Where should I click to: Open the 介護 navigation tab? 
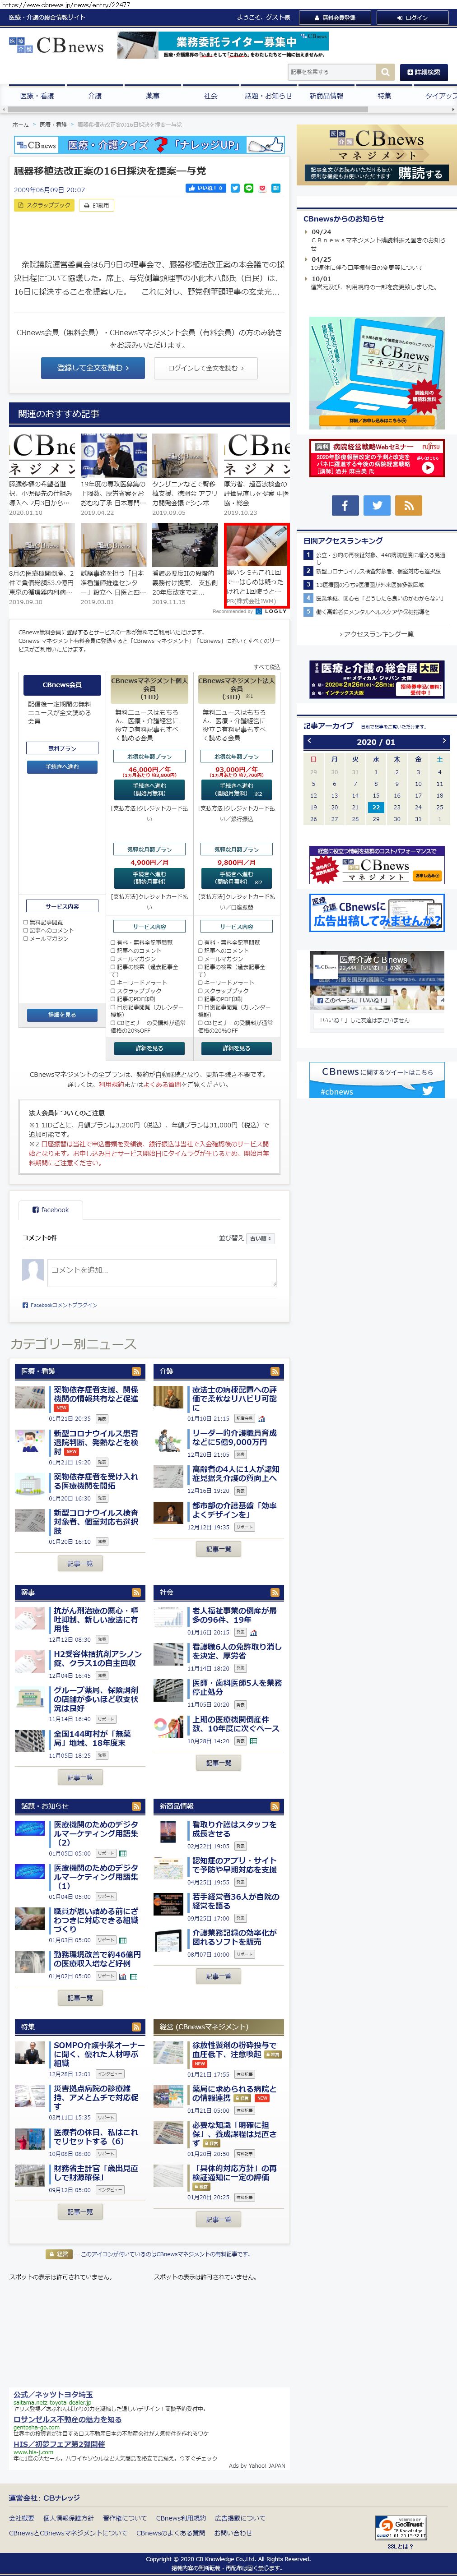pyautogui.click(x=94, y=96)
